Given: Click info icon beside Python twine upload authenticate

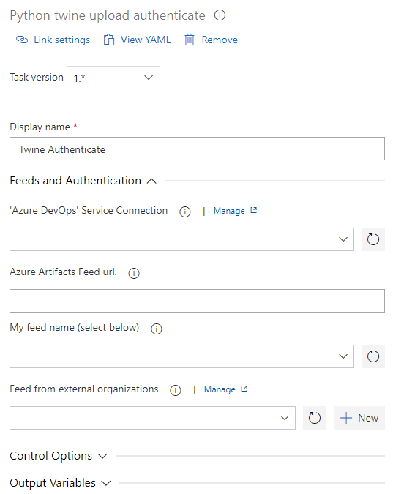Looking at the screenshot, I should [220, 15].
